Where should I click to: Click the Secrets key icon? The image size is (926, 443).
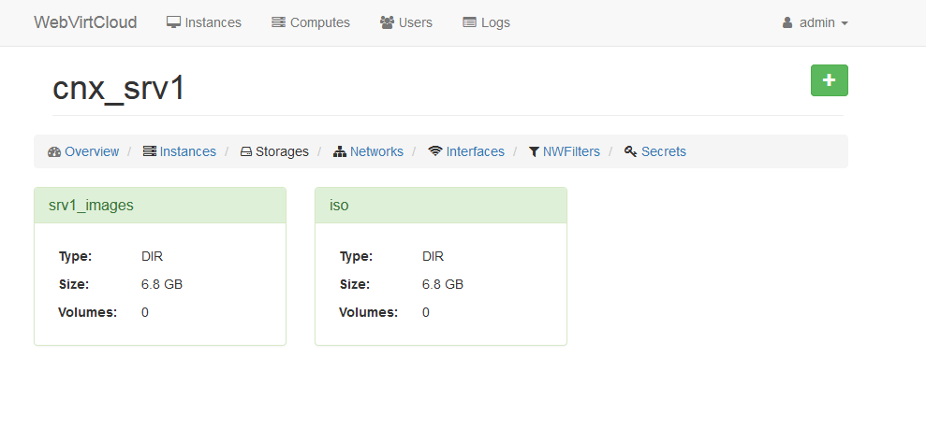click(x=631, y=151)
